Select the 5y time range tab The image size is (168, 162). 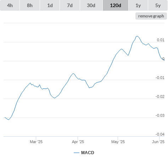coord(158,5)
